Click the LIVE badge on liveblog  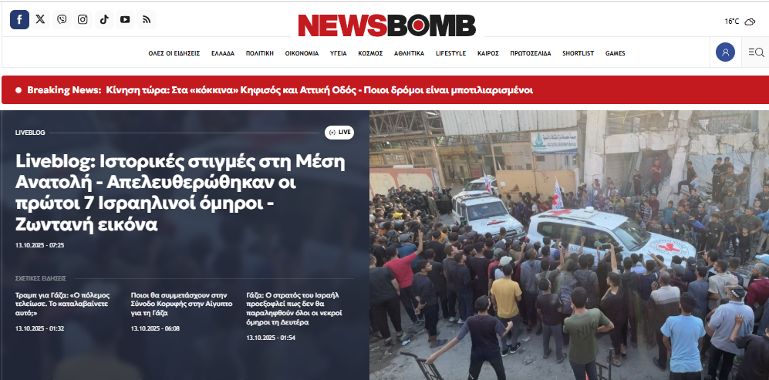point(339,133)
